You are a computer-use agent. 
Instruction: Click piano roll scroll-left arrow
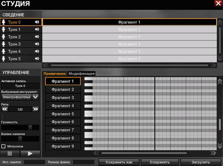[x=97, y=153]
